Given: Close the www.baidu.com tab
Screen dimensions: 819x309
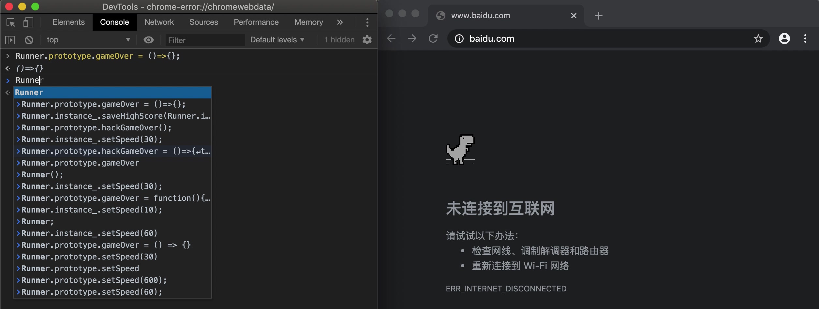Looking at the screenshot, I should point(574,16).
